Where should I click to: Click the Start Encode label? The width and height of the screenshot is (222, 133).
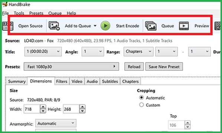point(128,26)
